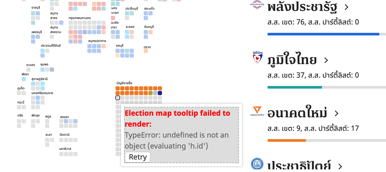Select the olive-yellow party-list seat square

point(150,93)
